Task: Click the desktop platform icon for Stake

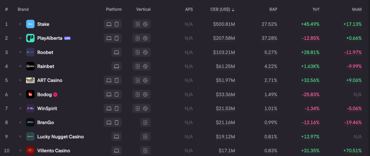Action: click(109, 24)
